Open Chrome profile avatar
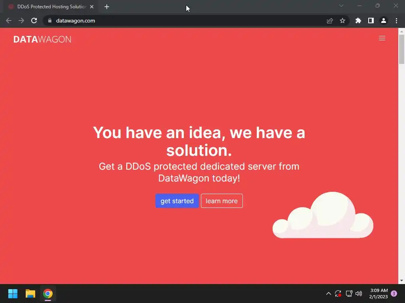Screen dimensions: 405x303 point(384,21)
